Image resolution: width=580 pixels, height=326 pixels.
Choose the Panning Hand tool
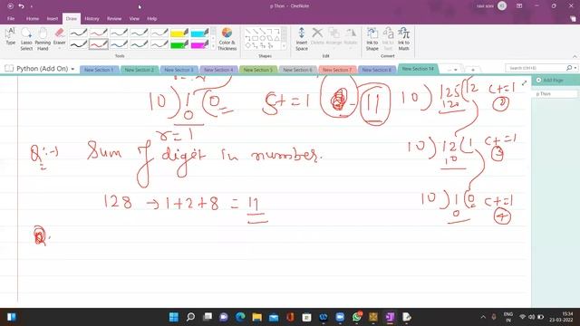tap(43, 39)
